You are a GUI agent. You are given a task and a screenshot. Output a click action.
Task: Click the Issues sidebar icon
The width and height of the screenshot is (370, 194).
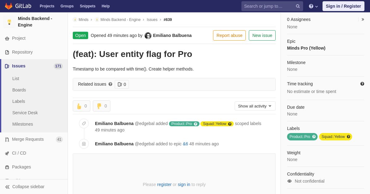(x=7, y=66)
